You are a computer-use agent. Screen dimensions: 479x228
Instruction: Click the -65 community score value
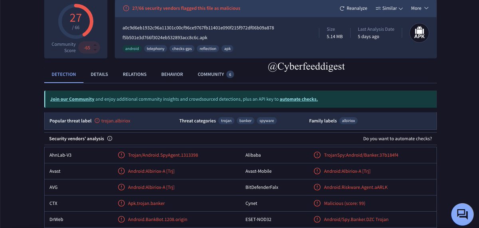(87, 48)
